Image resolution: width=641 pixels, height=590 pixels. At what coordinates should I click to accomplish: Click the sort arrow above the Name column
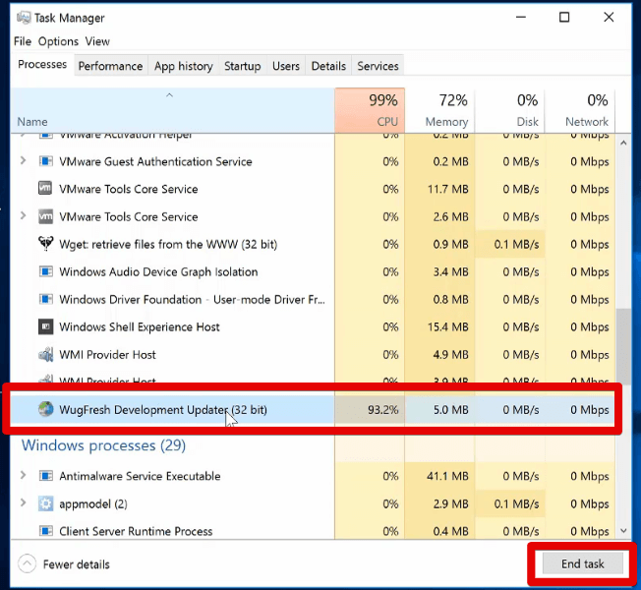coord(169,95)
